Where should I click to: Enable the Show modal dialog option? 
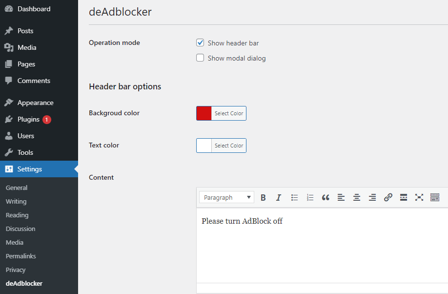click(200, 58)
